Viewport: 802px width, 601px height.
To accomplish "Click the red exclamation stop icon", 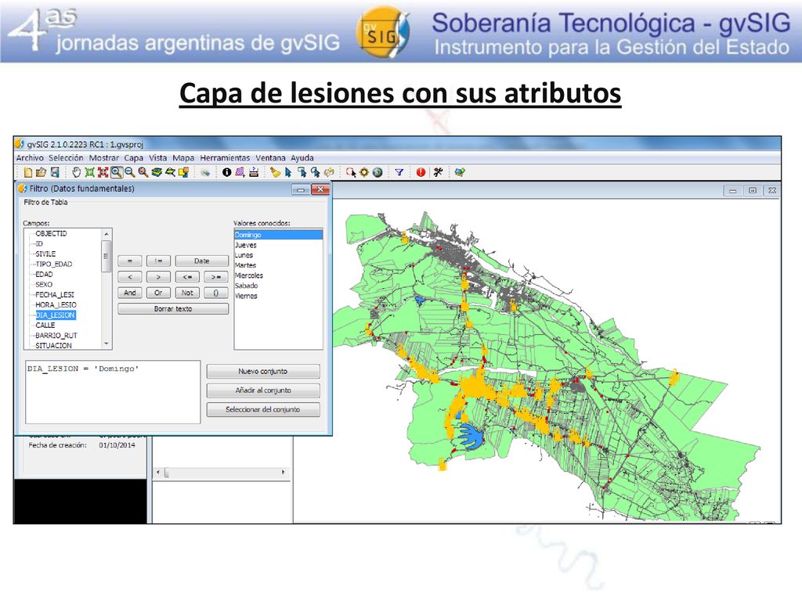I will click(421, 172).
